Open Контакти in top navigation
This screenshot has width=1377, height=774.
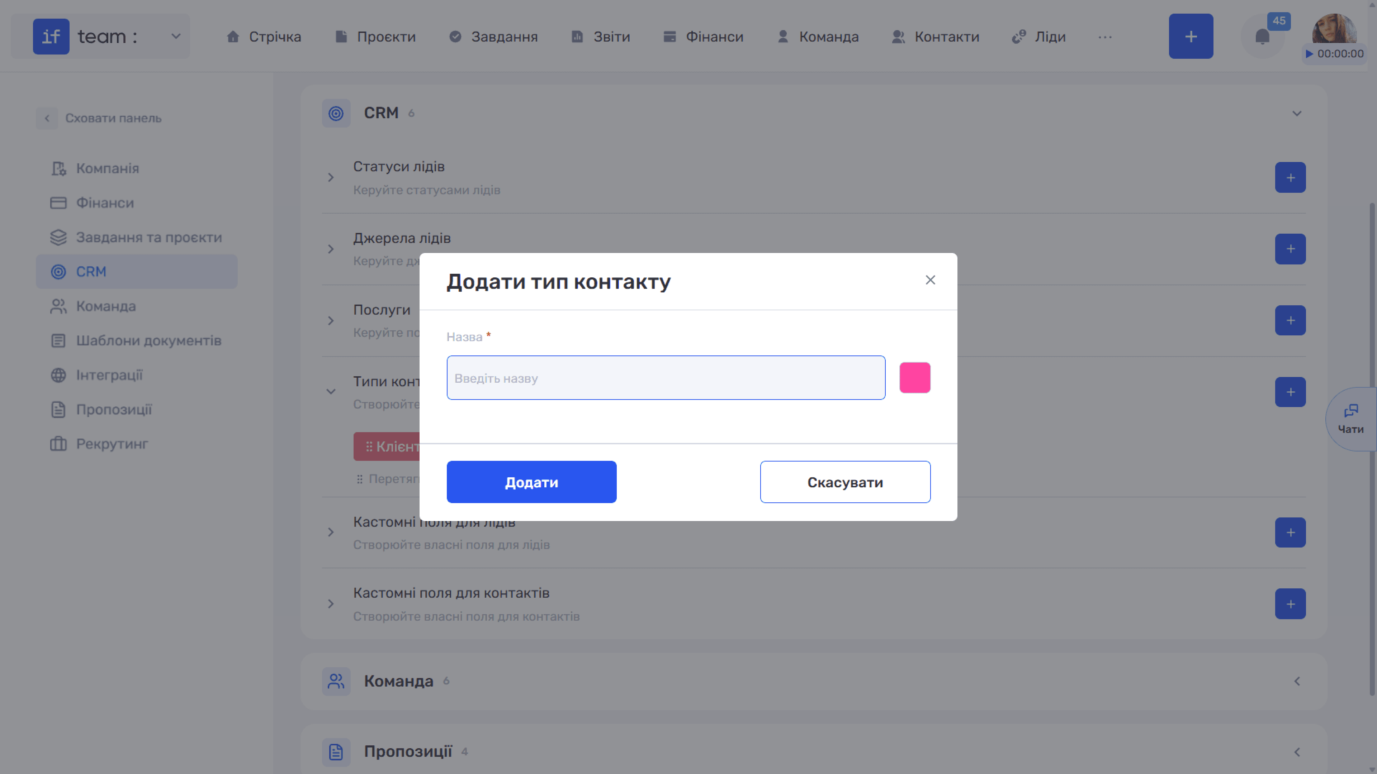(x=936, y=37)
